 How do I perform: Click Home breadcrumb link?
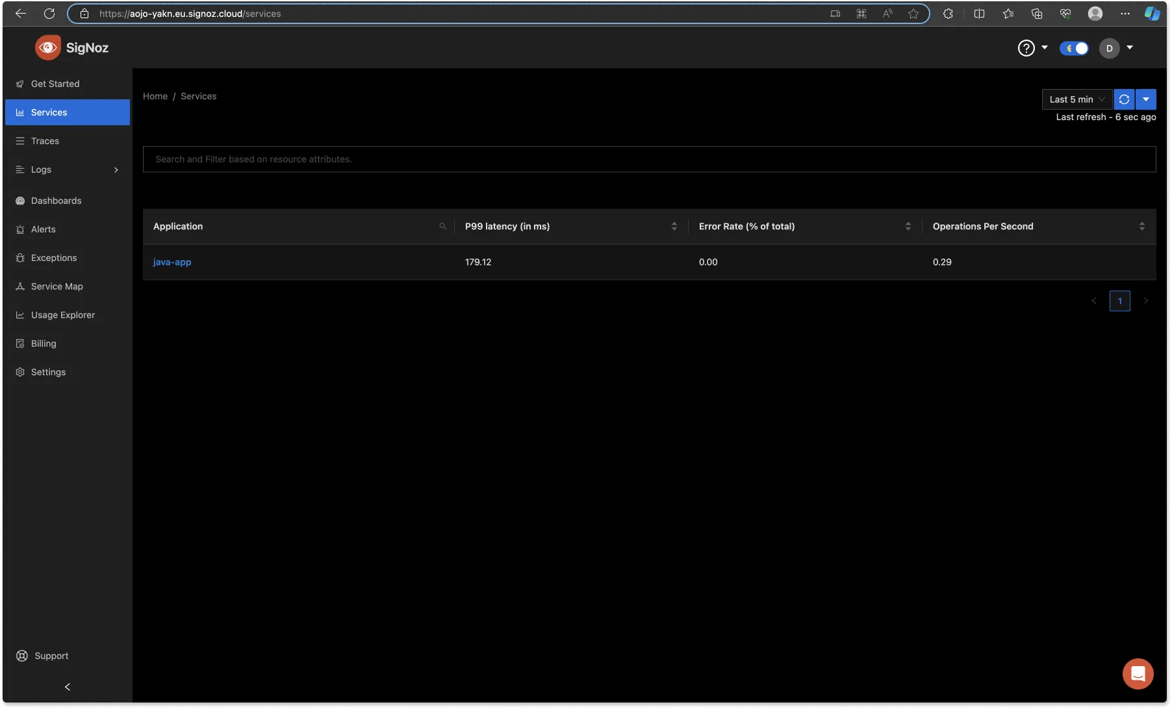(x=155, y=96)
